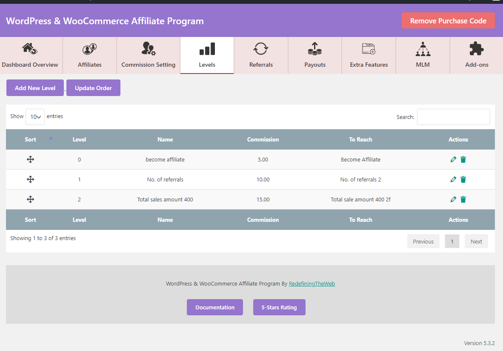This screenshot has width=503, height=351.
Task: Go to Commission Setting tab
Action: [x=148, y=55]
